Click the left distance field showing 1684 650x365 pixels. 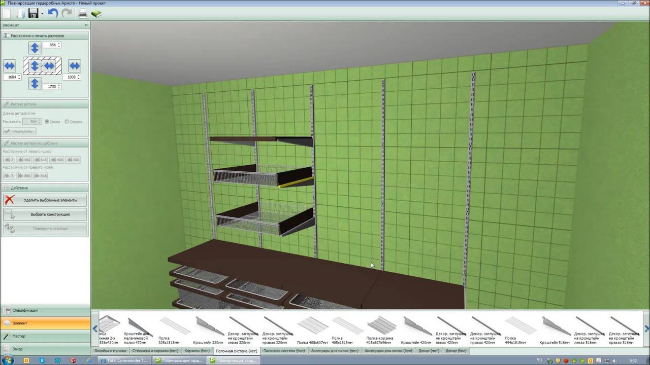click(x=12, y=77)
